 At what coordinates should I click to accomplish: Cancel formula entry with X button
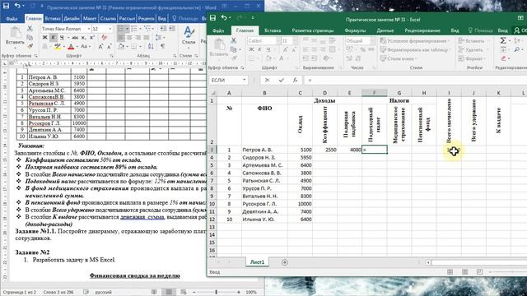(x=267, y=81)
